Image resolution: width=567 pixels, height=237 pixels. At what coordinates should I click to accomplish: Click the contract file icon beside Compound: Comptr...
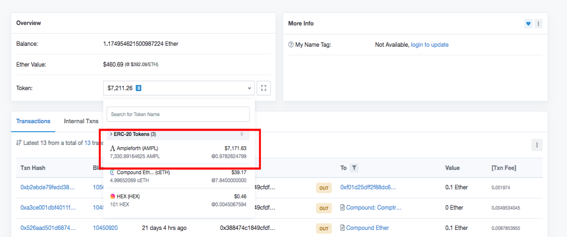tap(343, 208)
